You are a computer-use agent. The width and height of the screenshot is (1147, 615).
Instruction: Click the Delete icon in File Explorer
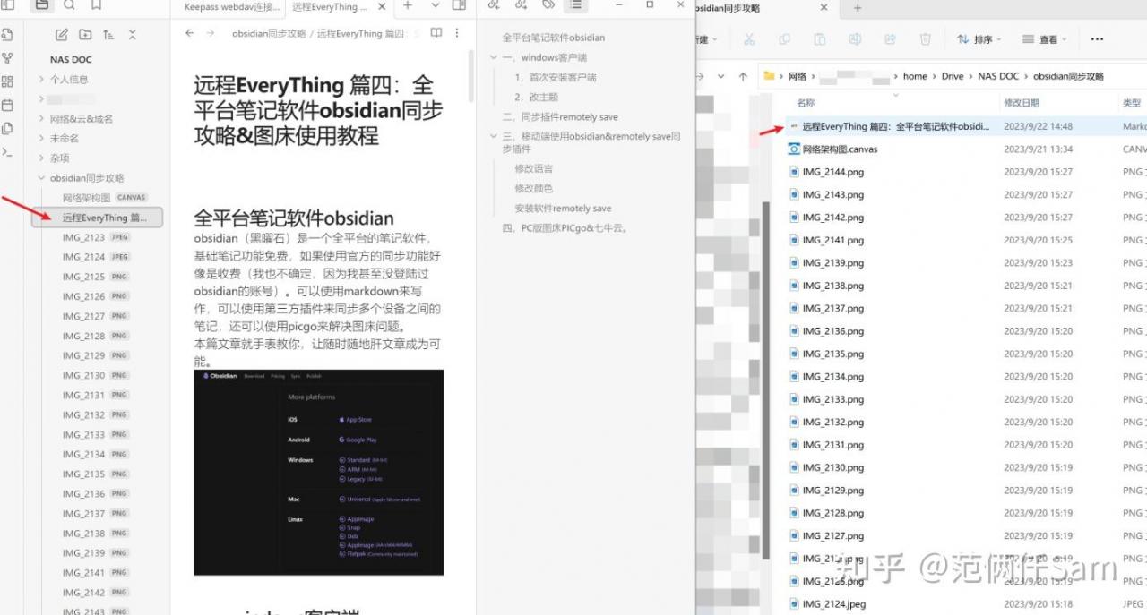926,39
